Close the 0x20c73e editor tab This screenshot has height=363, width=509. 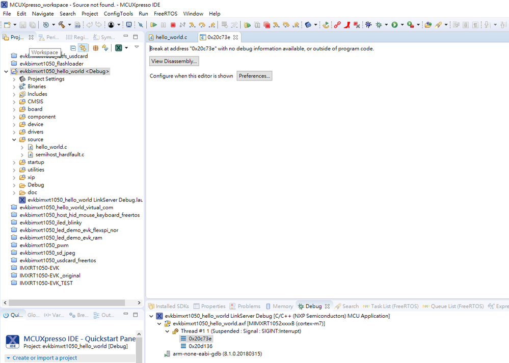236,37
